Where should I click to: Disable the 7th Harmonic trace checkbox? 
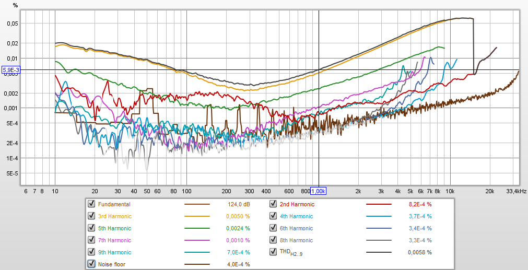pos(91,240)
